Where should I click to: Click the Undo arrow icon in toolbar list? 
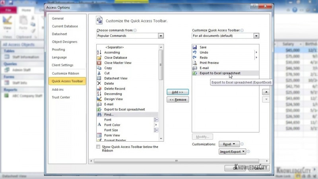[x=195, y=53]
